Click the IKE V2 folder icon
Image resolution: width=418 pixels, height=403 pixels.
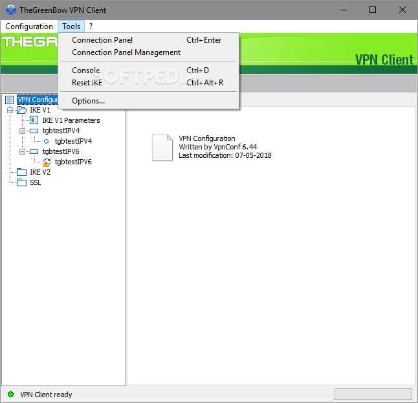[21, 172]
